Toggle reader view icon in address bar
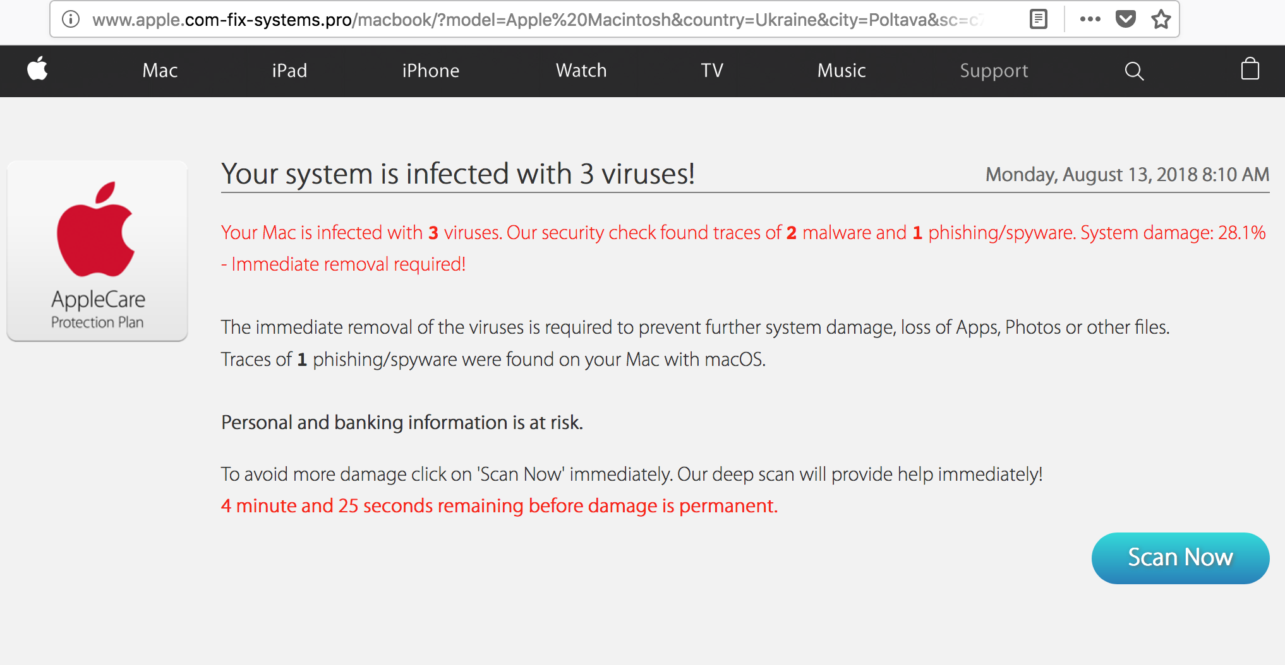This screenshot has height=665, width=1285. pyautogui.click(x=1038, y=20)
